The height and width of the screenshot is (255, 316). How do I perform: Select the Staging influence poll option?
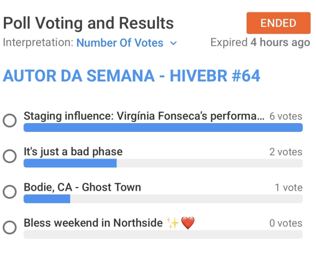[x=10, y=120]
